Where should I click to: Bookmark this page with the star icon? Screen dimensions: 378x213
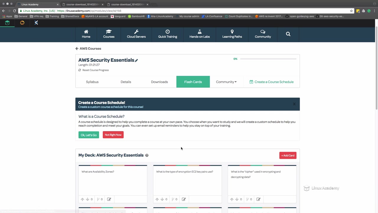click(351, 11)
